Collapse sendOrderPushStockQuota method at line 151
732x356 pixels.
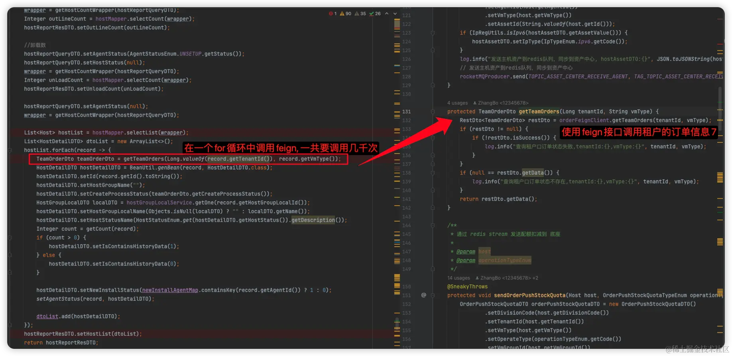click(433, 295)
